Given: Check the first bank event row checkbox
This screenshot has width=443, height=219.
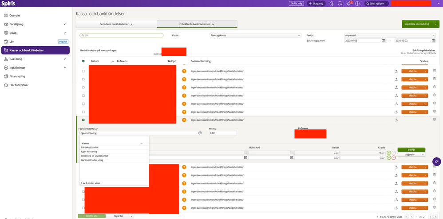Looking at the screenshot, I should click(x=83, y=71).
